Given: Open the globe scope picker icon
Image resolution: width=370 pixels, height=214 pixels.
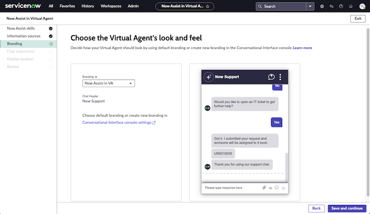Looking at the screenshot, I should [322, 7].
